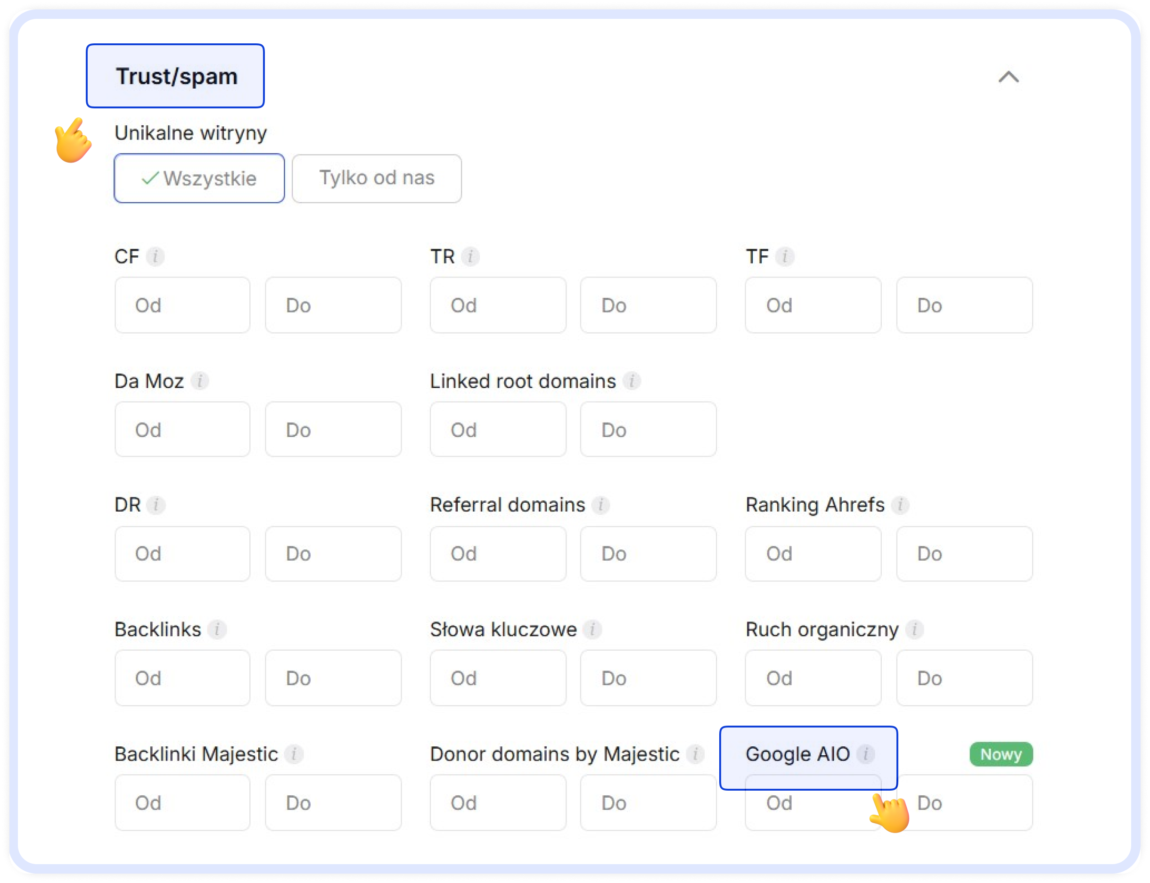Open the Ranking Ahrefs info icon

point(900,505)
